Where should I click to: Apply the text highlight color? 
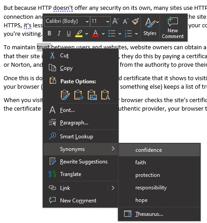(x=79, y=34)
